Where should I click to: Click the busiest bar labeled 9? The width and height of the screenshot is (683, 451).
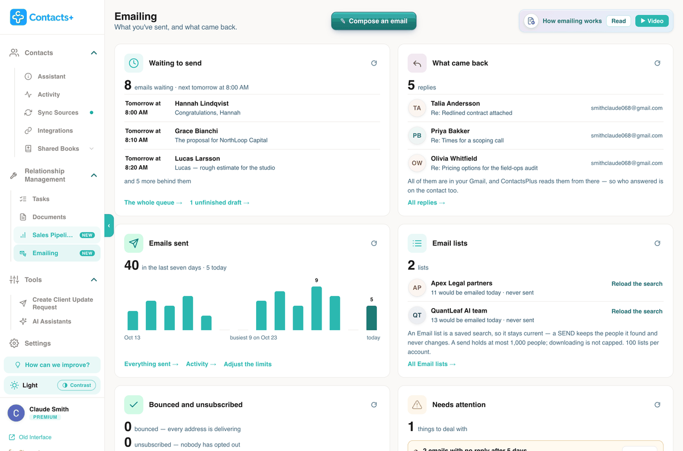click(x=316, y=308)
